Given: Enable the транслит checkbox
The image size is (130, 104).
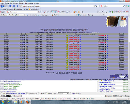Looking at the screenshot, I should pos(71,93).
